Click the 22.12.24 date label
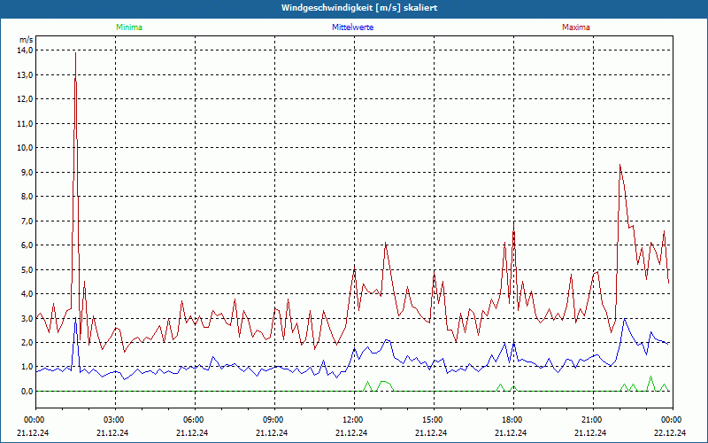 click(x=670, y=432)
